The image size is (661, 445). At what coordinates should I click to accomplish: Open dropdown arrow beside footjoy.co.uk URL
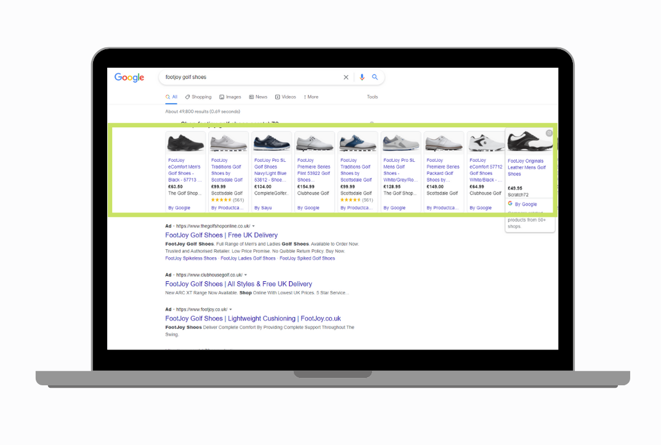tap(230, 310)
